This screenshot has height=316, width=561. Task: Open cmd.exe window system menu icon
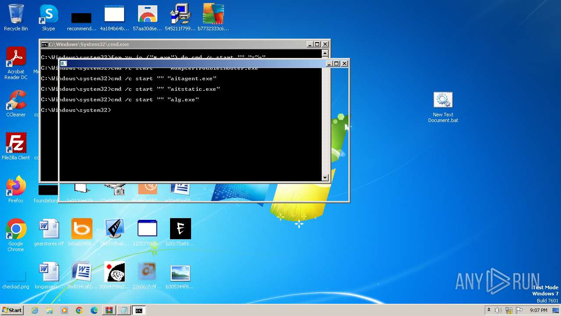[44, 44]
